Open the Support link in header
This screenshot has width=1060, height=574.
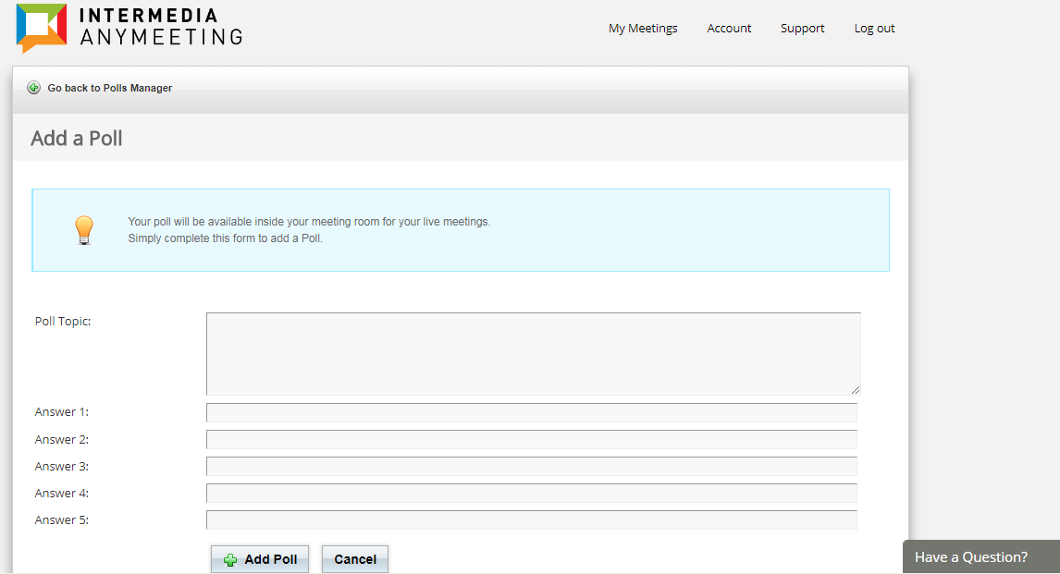(x=802, y=29)
